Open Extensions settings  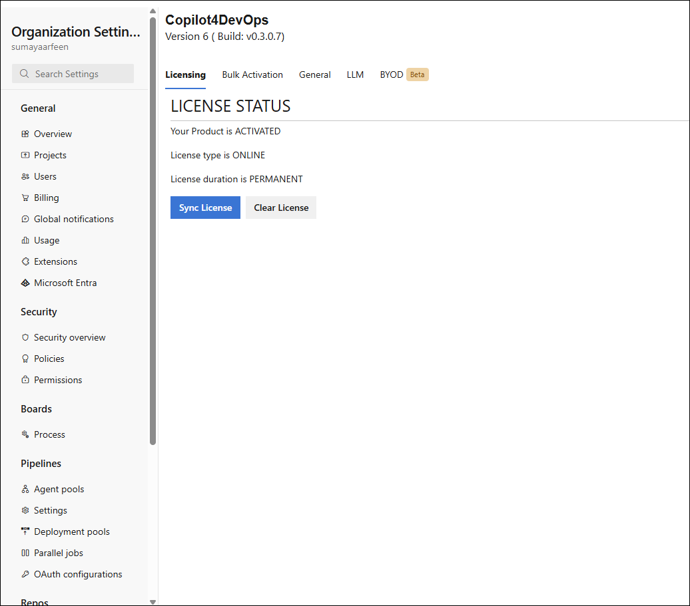tap(55, 261)
